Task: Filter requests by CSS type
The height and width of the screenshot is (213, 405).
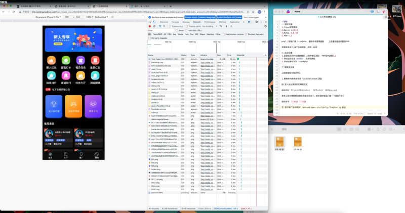Action: point(170,34)
